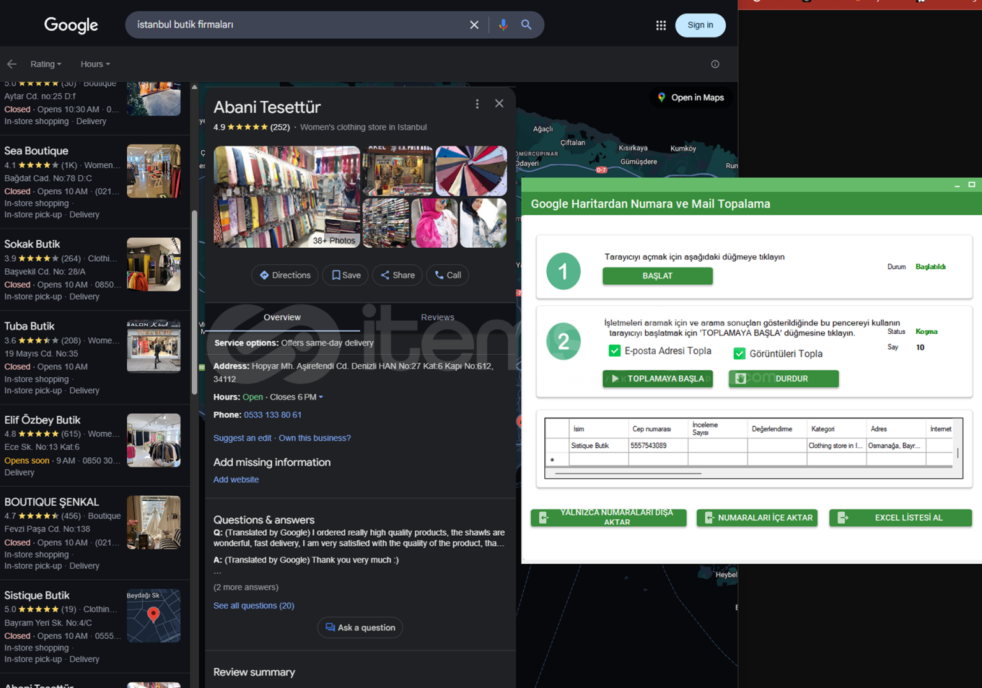
Task: Maximize the Numara ve Mail Toplama window
Action: [x=972, y=185]
